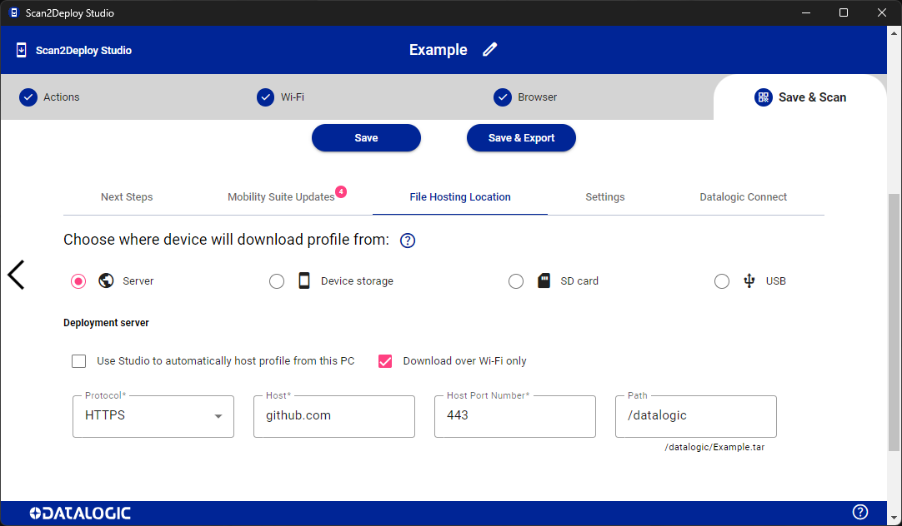902x526 pixels.
Task: Uncheck Download over Wi-Fi only
Action: click(385, 360)
